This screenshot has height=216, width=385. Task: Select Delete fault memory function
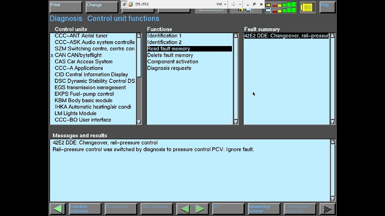click(170, 55)
